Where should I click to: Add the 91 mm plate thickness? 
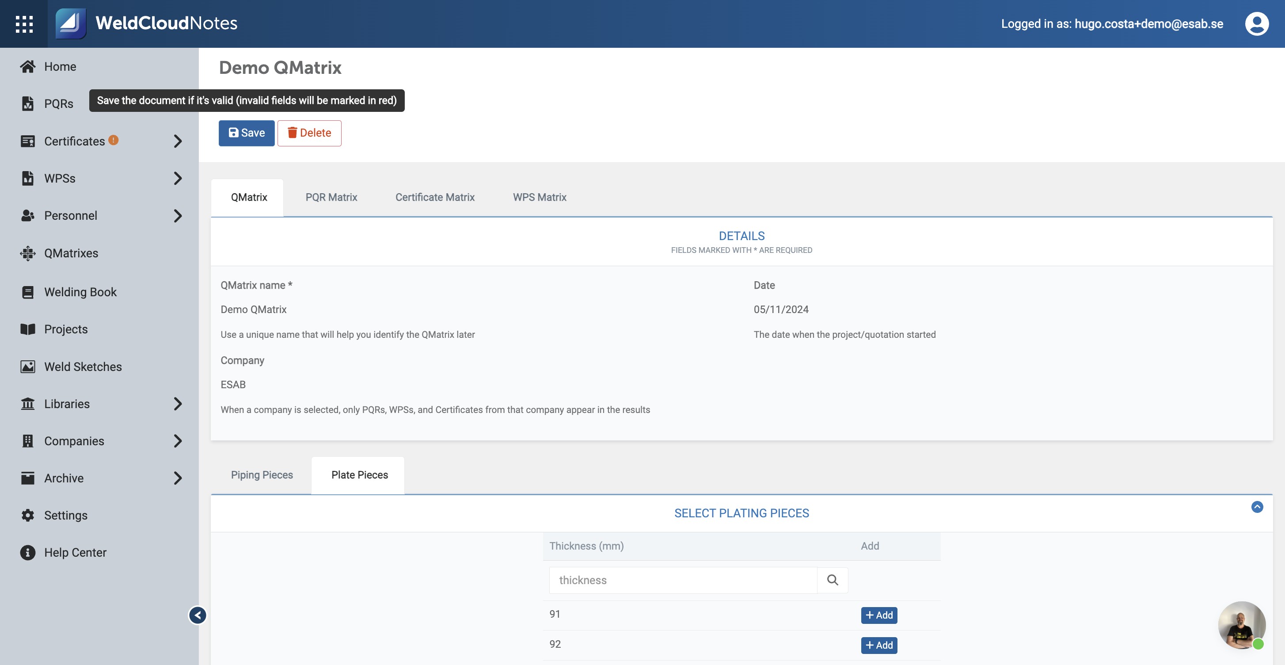(879, 615)
